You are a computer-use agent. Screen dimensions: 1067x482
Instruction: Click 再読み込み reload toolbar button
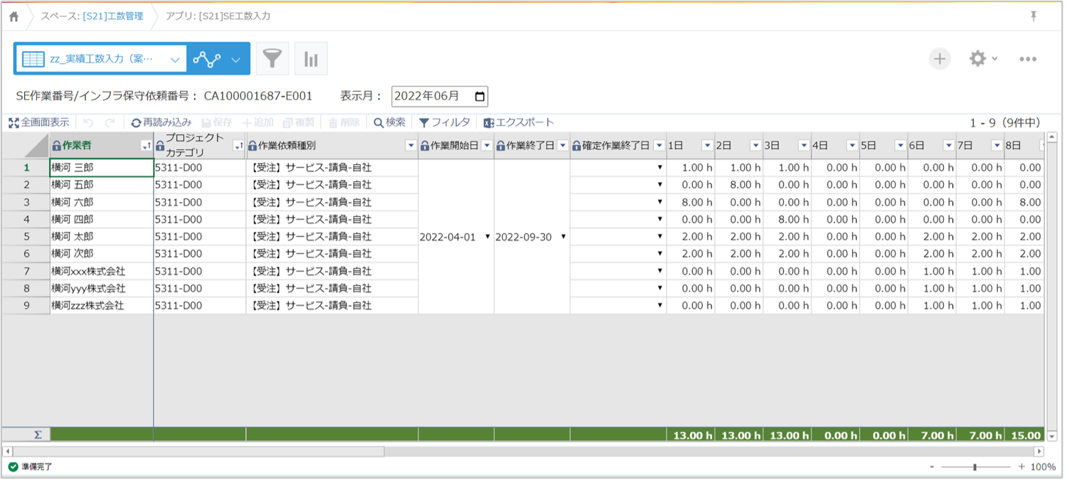(161, 122)
